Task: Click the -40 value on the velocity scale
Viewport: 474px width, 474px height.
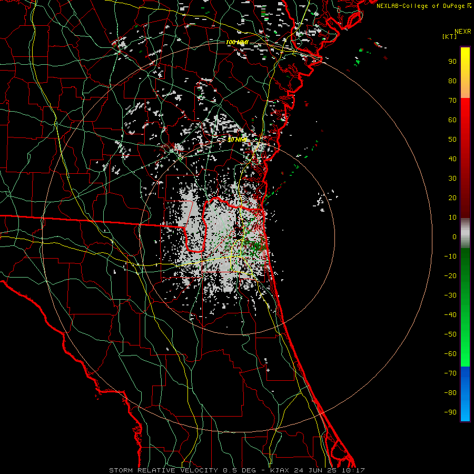Action: (450, 315)
